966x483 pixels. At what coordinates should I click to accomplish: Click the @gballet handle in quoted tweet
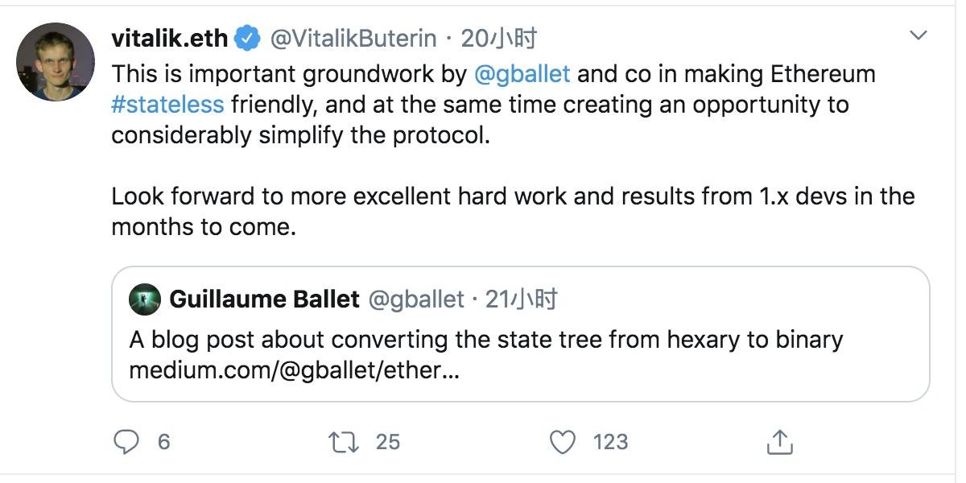[x=416, y=299]
